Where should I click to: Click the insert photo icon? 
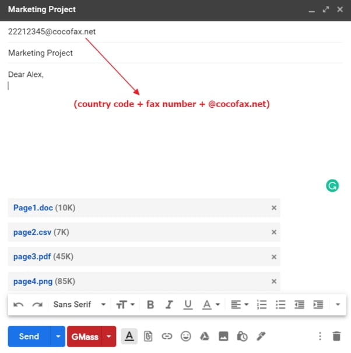point(223,336)
